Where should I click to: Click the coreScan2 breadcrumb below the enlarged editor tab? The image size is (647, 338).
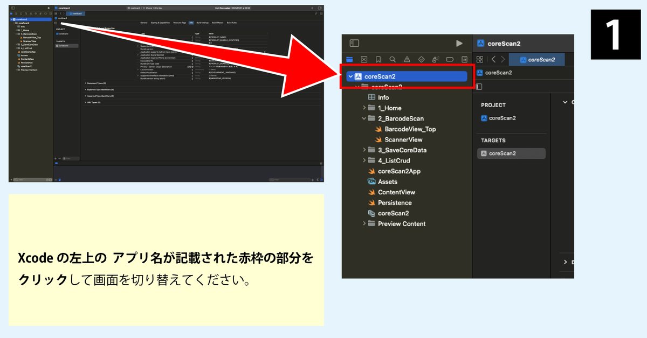494,73
